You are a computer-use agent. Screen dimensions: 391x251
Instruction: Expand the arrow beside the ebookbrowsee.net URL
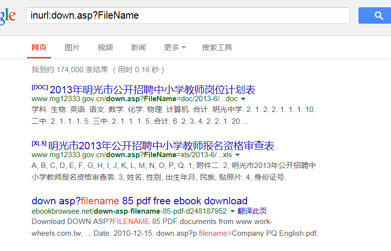pyautogui.click(x=232, y=211)
